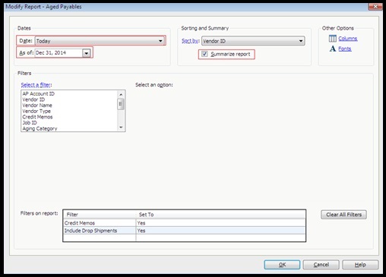The height and width of the screenshot is (277, 386).
Task: Click the filter list scrollbar thumb
Action: [121, 104]
